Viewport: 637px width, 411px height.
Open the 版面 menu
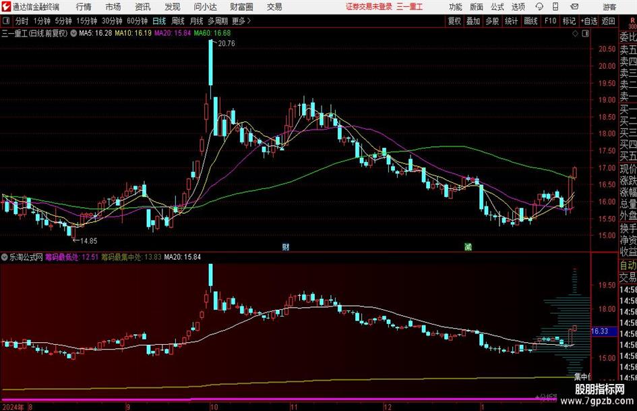pyautogui.click(x=477, y=7)
